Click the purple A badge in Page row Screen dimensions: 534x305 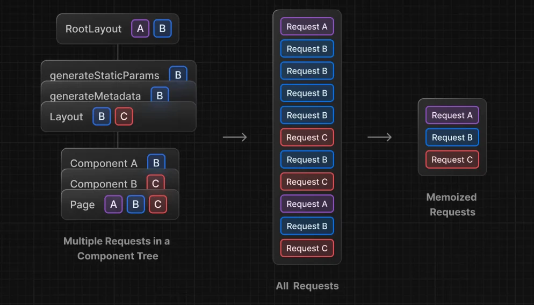tap(113, 204)
